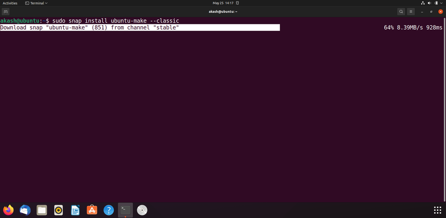
Task: Restore the terminal window size
Action: (x=431, y=12)
